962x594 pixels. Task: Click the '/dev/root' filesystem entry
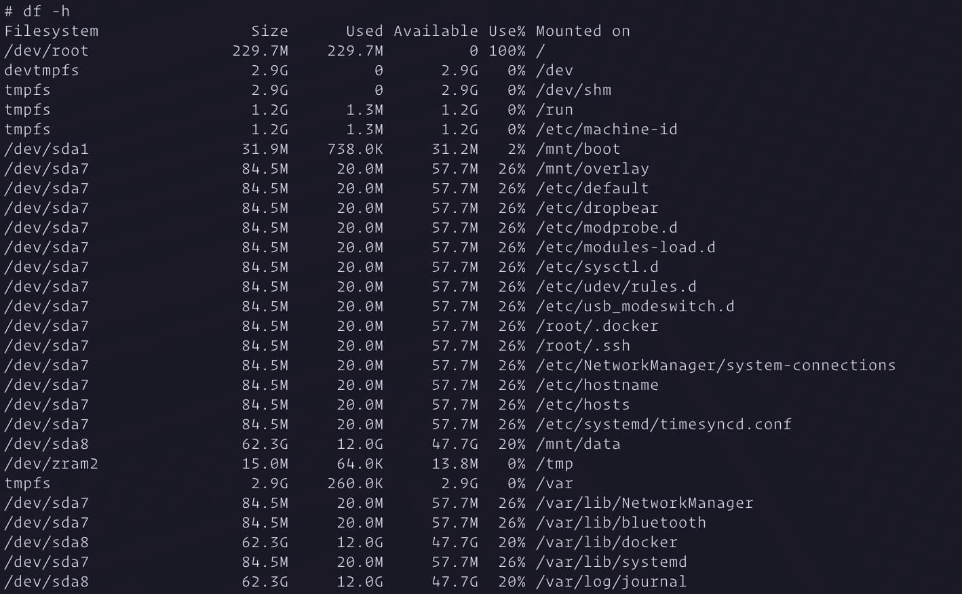[x=47, y=51]
